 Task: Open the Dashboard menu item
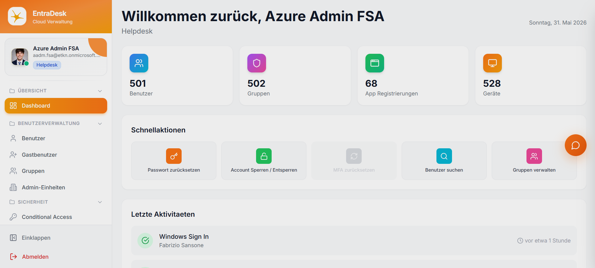[56, 106]
